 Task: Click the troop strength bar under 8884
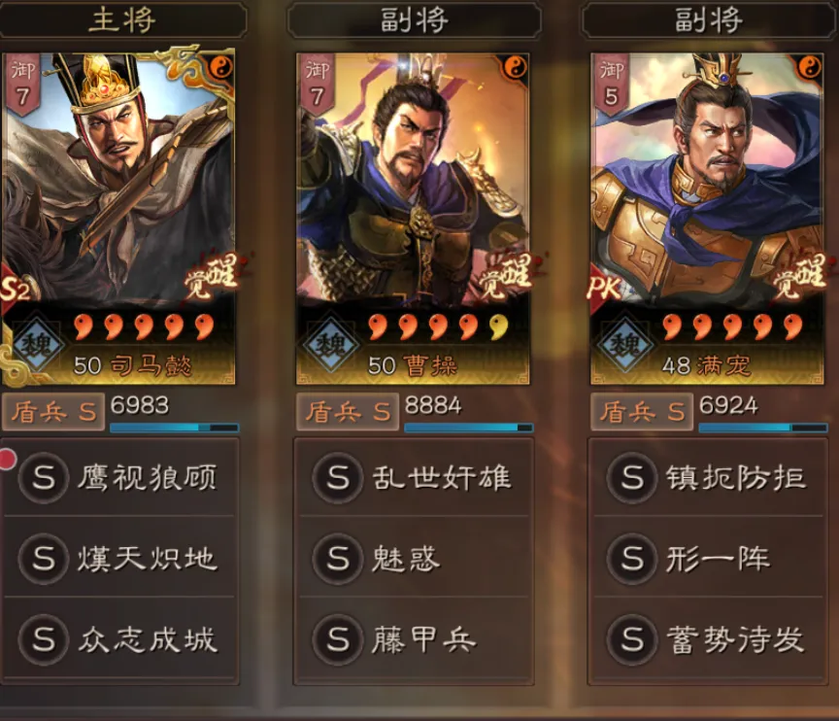(x=469, y=428)
